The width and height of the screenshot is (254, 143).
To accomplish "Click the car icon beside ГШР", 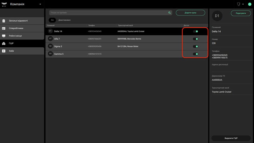I will point(4,44).
